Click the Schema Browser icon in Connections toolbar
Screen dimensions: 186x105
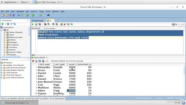tap(15, 24)
